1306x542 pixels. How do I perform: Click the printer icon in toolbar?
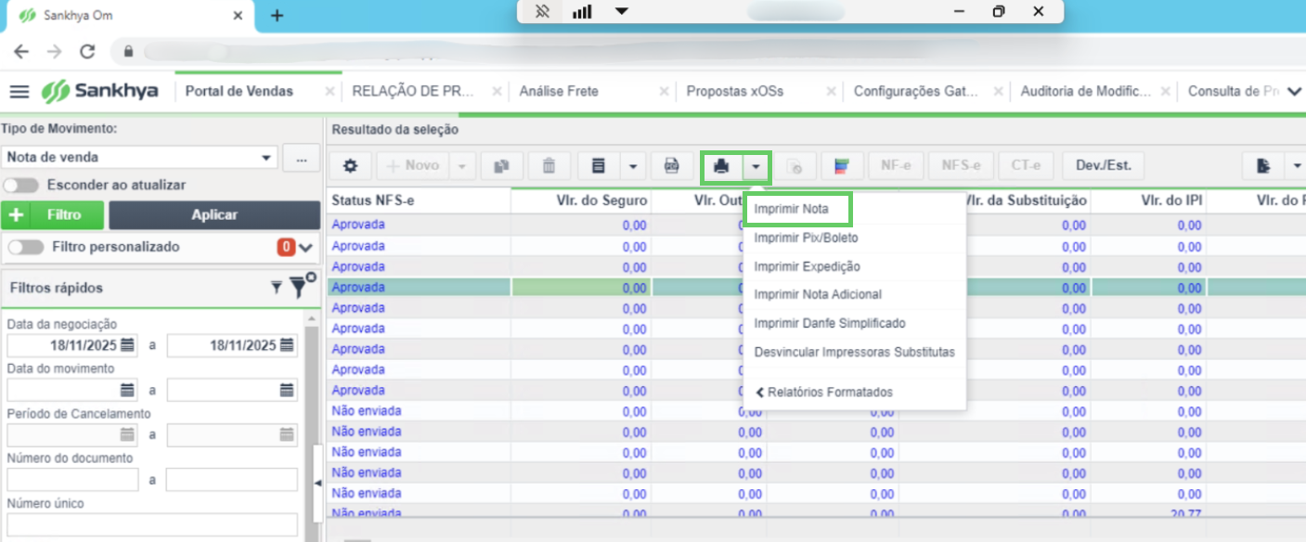tap(723, 166)
